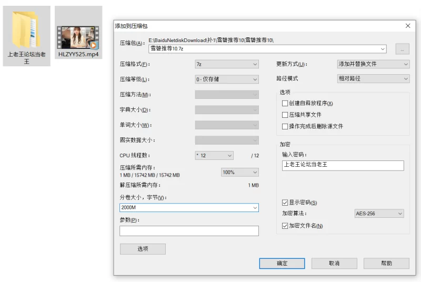Open the browse button beside archive name
The width and height of the screenshot is (421, 282).
pos(402,49)
